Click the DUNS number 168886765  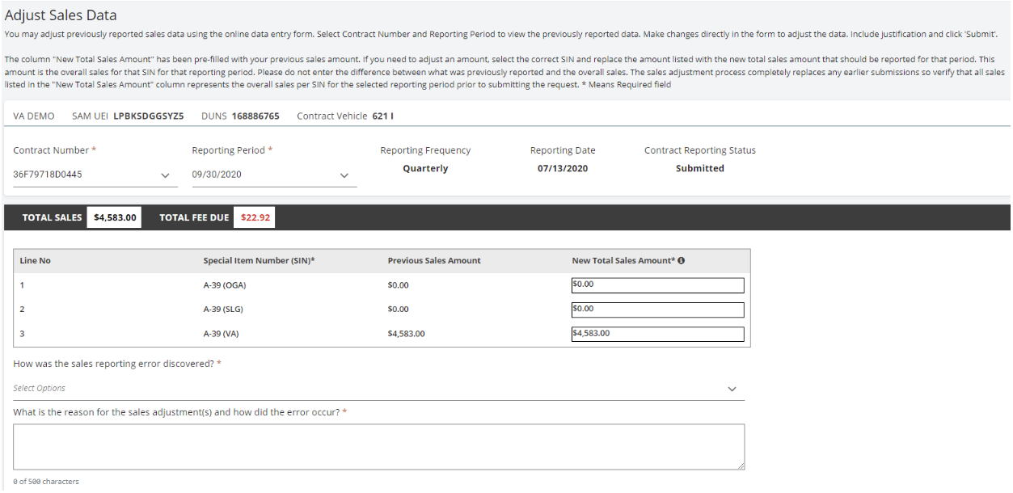[x=255, y=116]
